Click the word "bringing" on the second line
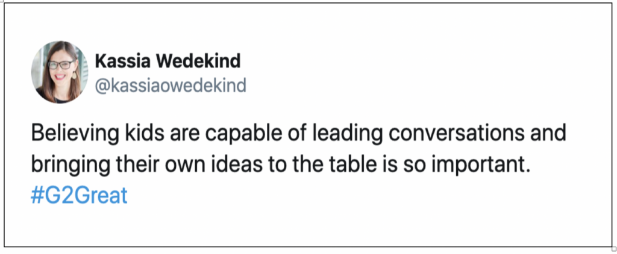This screenshot has width=617, height=254. click(x=71, y=166)
